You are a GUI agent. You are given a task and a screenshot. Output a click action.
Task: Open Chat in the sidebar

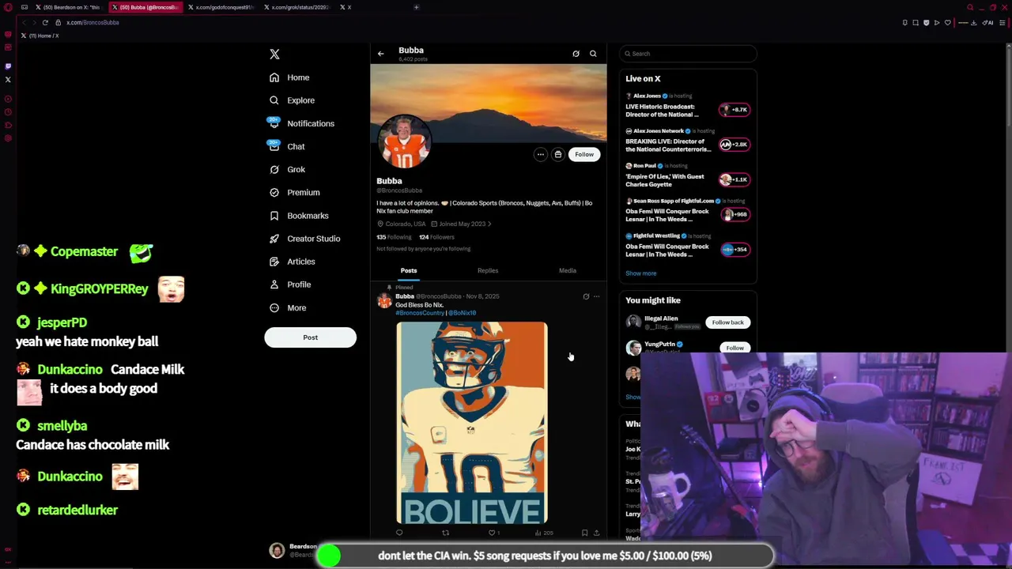coord(286,146)
